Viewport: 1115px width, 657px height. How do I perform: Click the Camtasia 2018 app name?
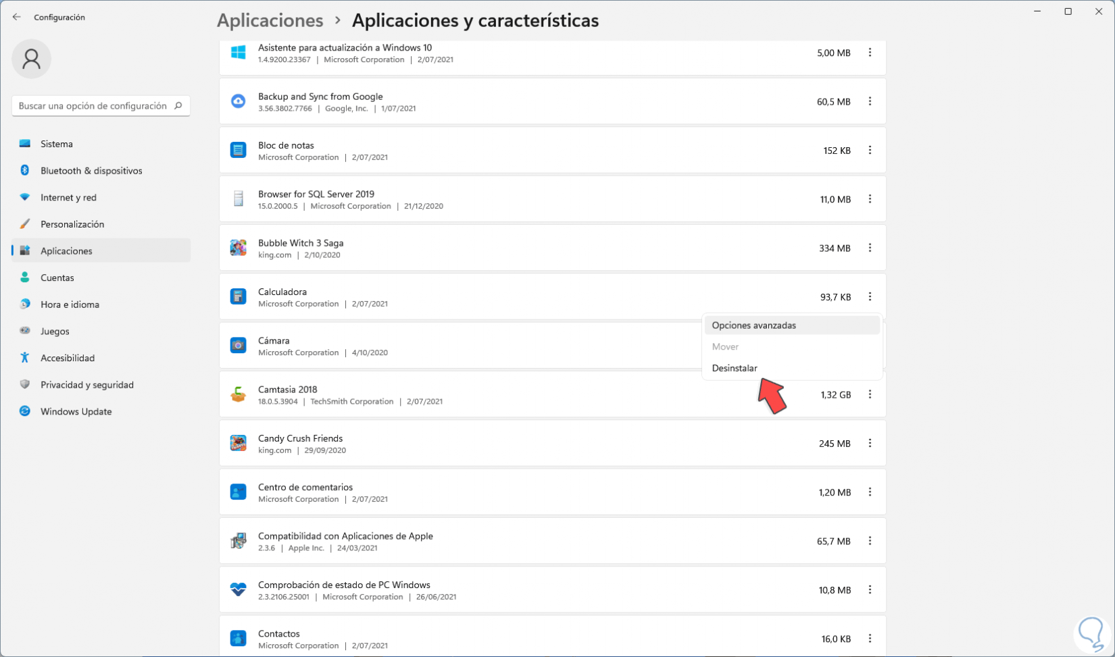tap(287, 390)
